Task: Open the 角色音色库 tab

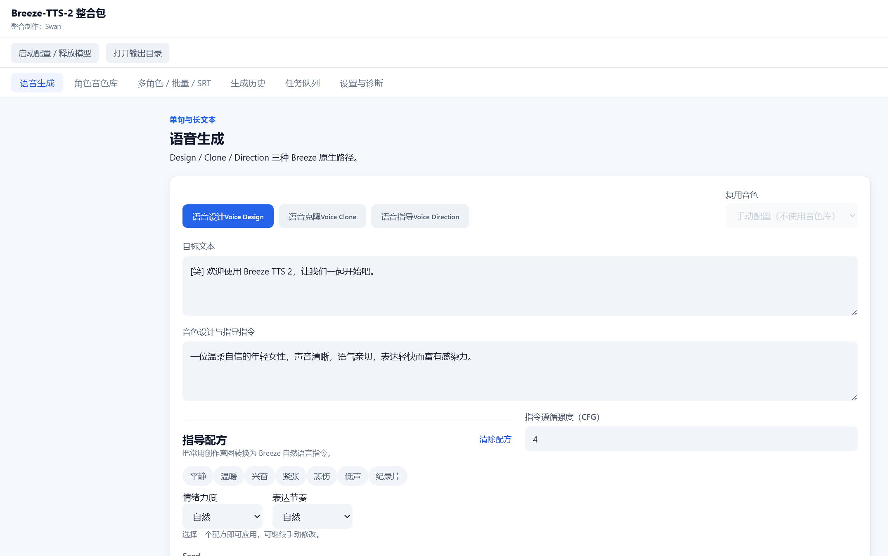Action: [x=96, y=83]
